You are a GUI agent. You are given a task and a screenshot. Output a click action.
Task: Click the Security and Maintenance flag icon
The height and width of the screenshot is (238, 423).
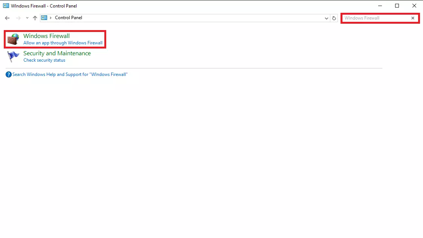click(x=13, y=56)
